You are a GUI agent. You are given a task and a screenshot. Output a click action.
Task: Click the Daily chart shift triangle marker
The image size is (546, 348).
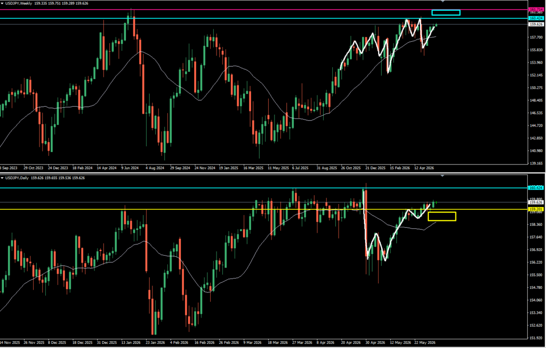tap(443, 176)
